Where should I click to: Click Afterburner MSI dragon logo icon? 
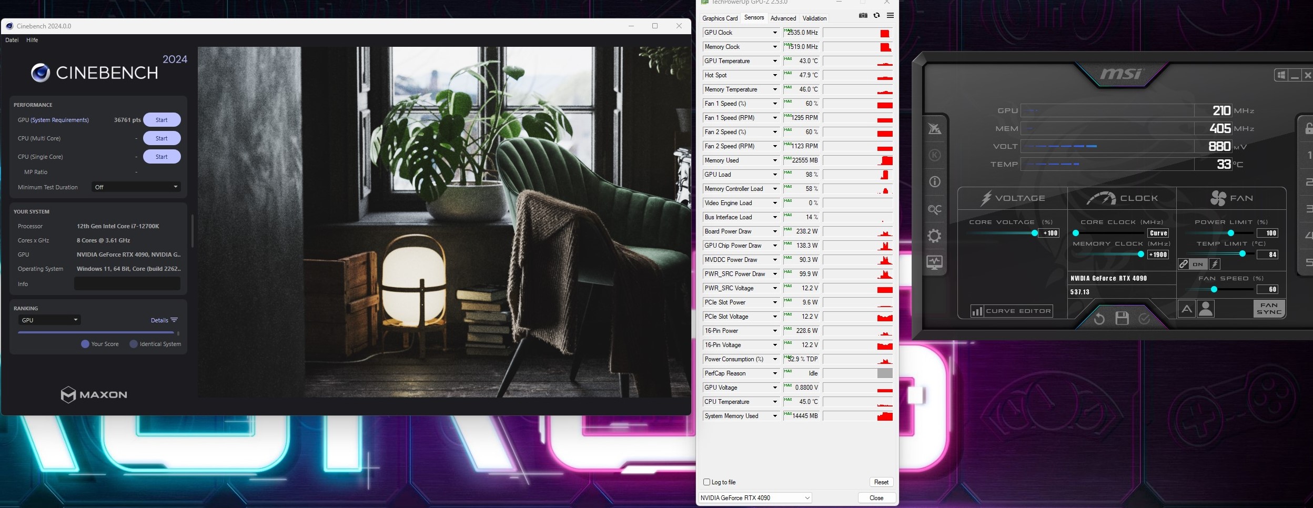[934, 128]
